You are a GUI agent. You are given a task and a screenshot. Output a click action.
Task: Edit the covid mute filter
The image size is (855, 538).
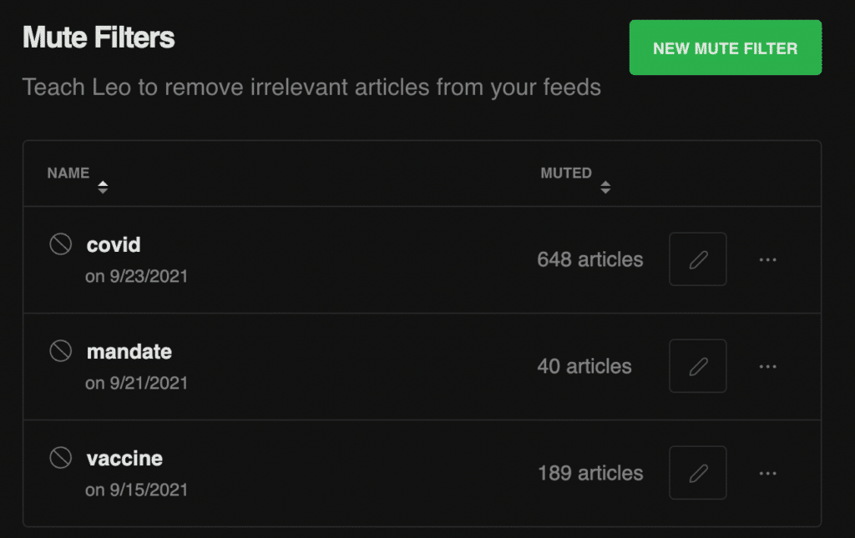coord(697,259)
